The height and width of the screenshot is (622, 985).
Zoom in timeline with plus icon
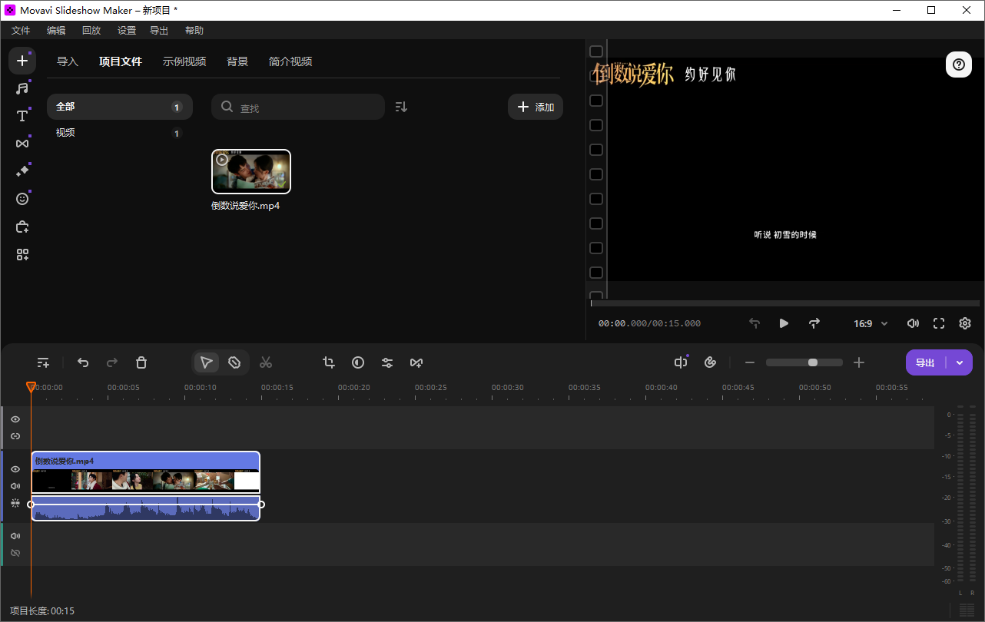(859, 362)
